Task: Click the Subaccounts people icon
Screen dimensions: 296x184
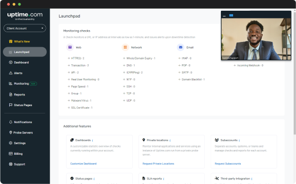Action: tap(217, 140)
